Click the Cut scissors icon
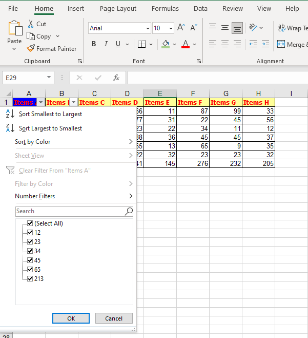 click(31, 24)
